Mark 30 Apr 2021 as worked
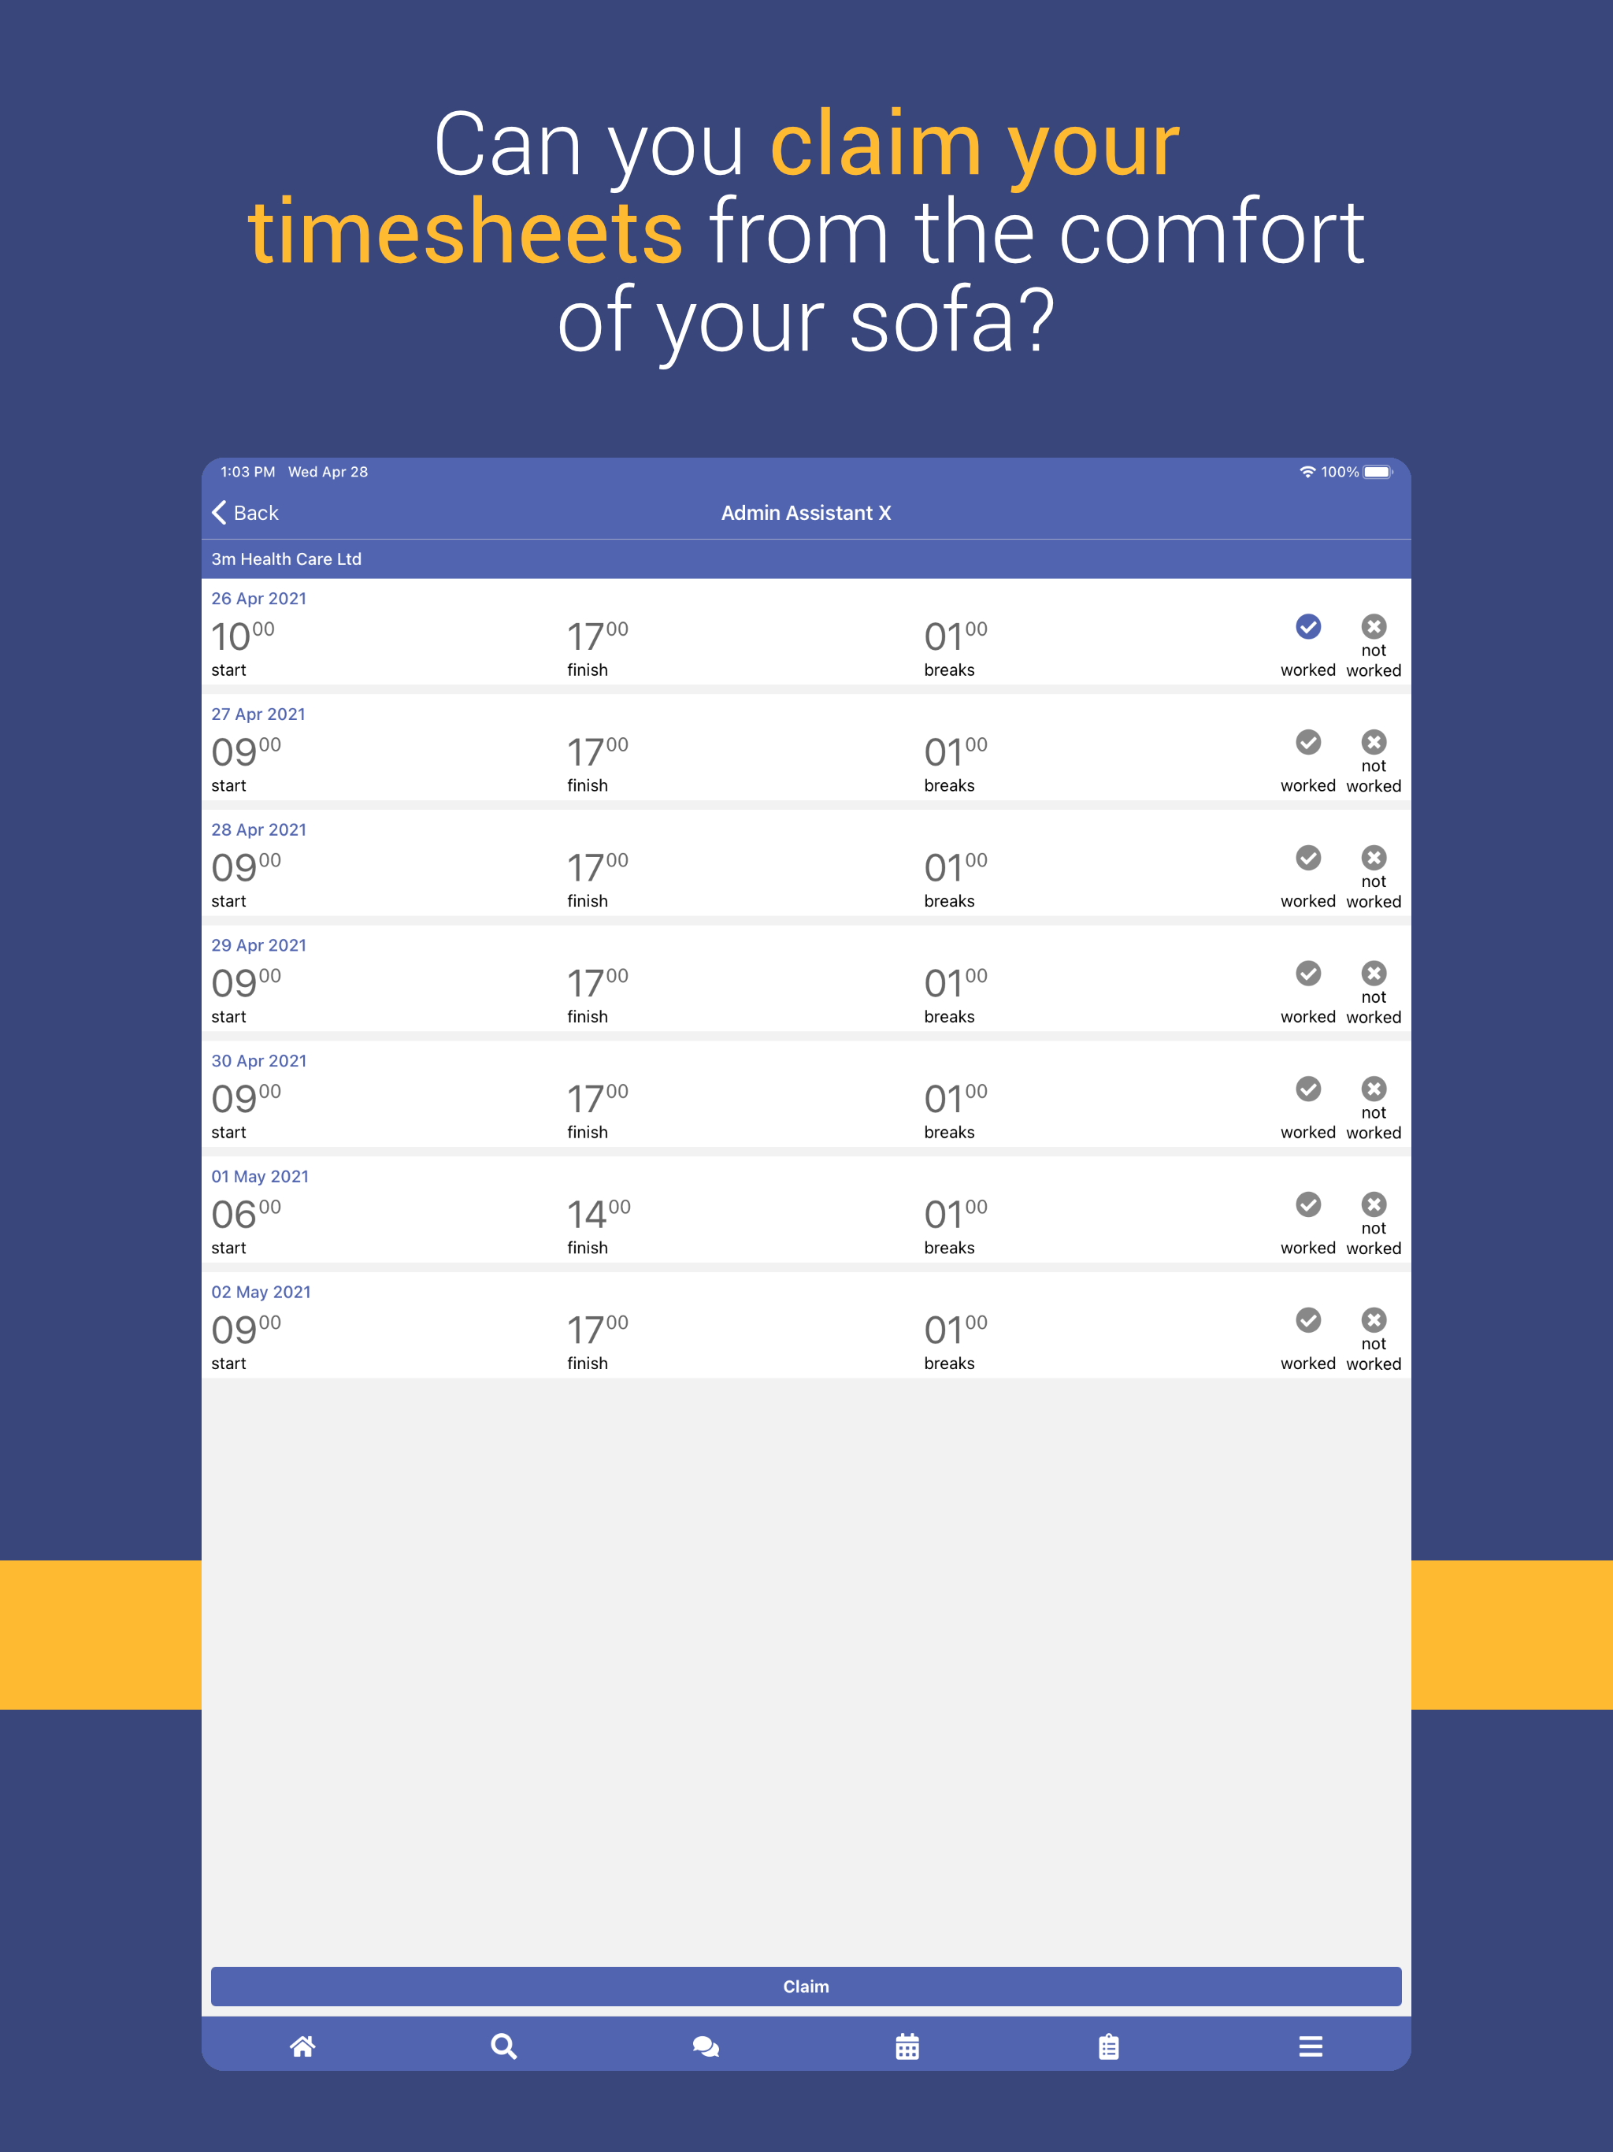The image size is (1613, 2152). coord(1307,1089)
